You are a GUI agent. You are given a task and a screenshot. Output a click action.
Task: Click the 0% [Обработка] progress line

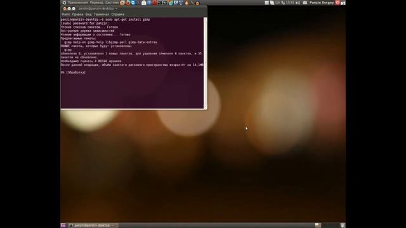pos(74,73)
